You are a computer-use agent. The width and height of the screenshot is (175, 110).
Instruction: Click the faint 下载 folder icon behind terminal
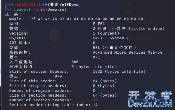130,4
